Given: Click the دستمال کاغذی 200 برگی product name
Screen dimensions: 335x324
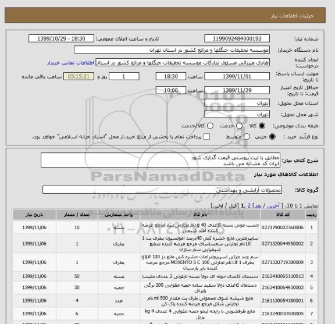Looking at the screenshot, I should [200, 288].
